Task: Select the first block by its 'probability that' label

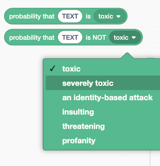Action: [x=32, y=17]
